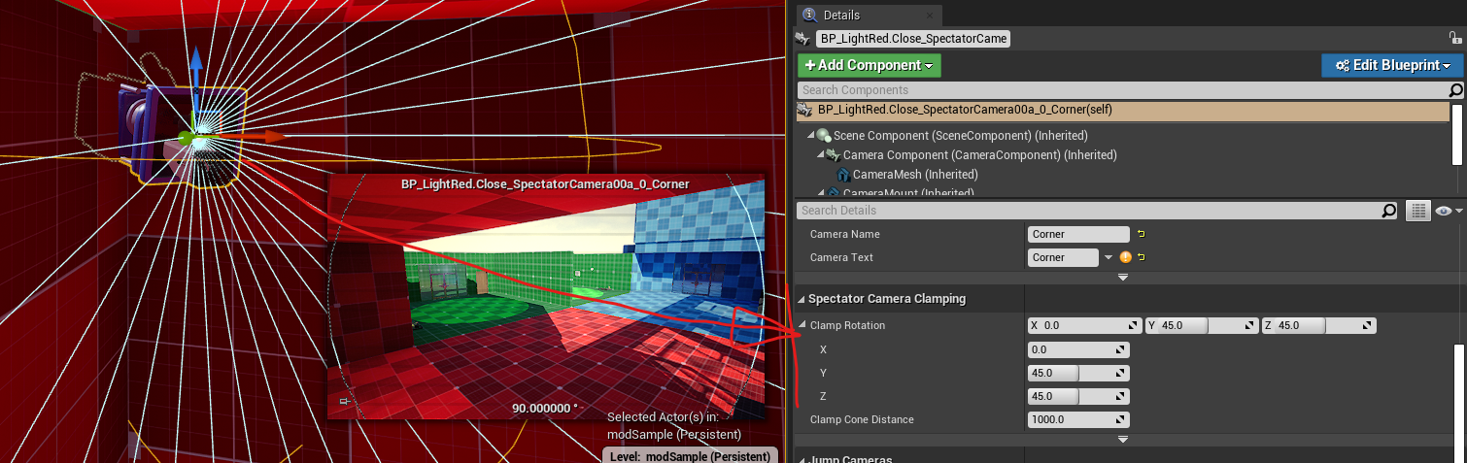Screen dimensions: 1467x463
Task: Click the orange Camera Text warning icon
Action: coord(1125,257)
